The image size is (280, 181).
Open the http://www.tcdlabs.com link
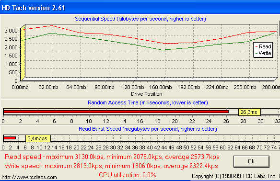pyautogui.click(x=29, y=177)
